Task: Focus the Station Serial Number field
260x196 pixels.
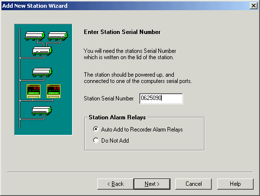Action: [161, 98]
